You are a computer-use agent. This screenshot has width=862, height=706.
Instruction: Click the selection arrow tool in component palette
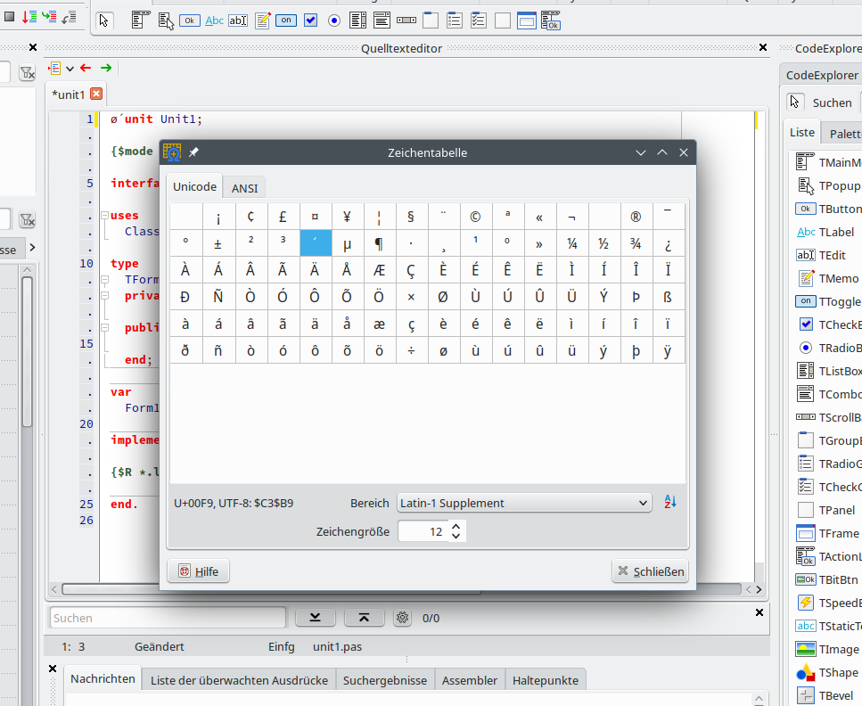click(104, 20)
